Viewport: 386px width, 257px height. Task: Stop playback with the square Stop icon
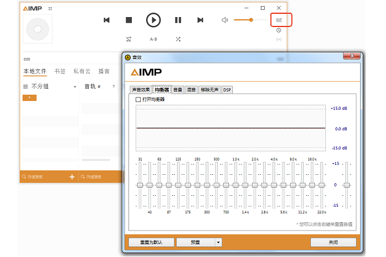point(129,20)
